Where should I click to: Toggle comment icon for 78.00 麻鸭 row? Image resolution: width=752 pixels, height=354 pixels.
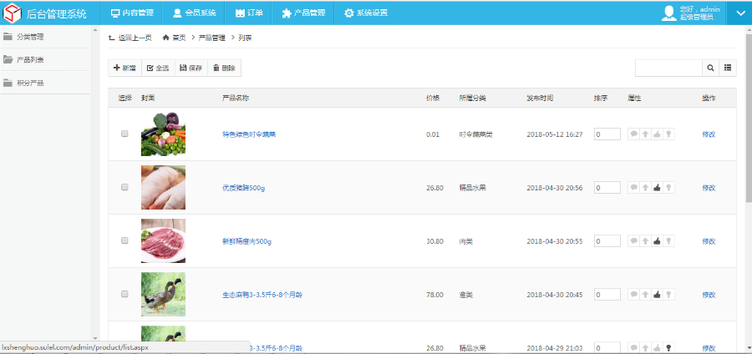point(633,295)
